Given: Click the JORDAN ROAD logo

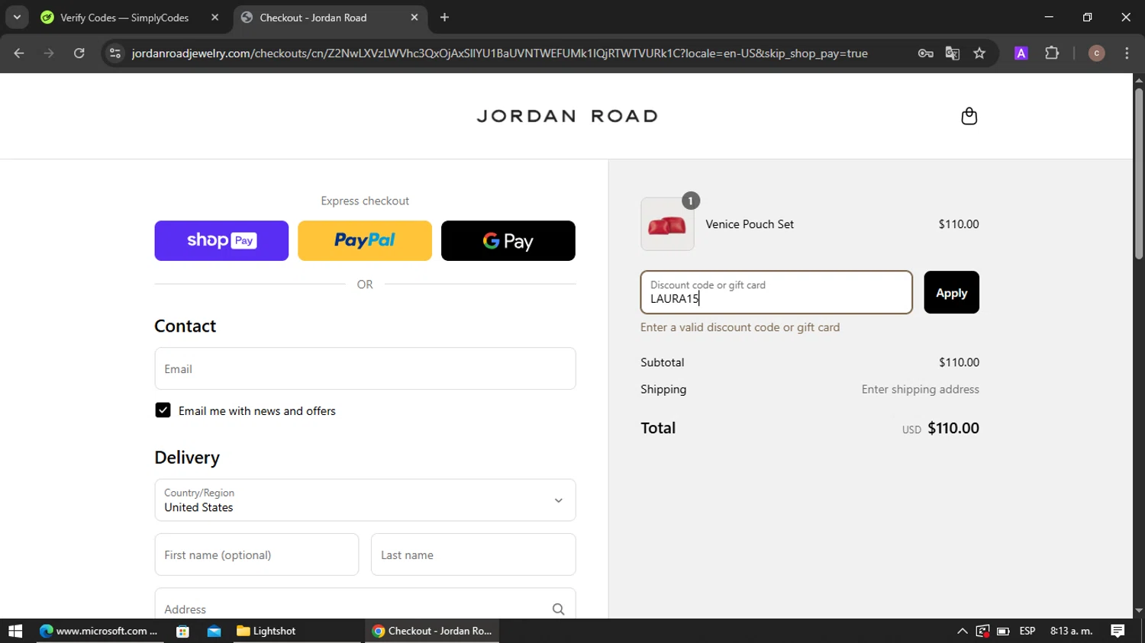Looking at the screenshot, I should pos(567,116).
